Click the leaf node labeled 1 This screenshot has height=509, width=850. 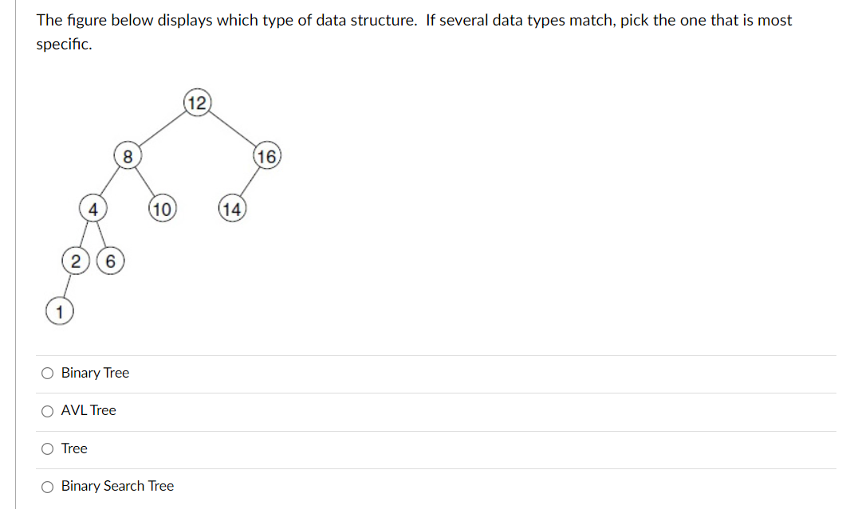(60, 309)
